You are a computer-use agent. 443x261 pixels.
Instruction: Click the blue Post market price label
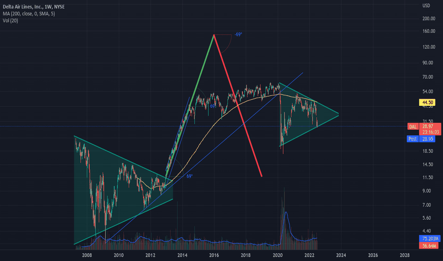(x=413, y=139)
